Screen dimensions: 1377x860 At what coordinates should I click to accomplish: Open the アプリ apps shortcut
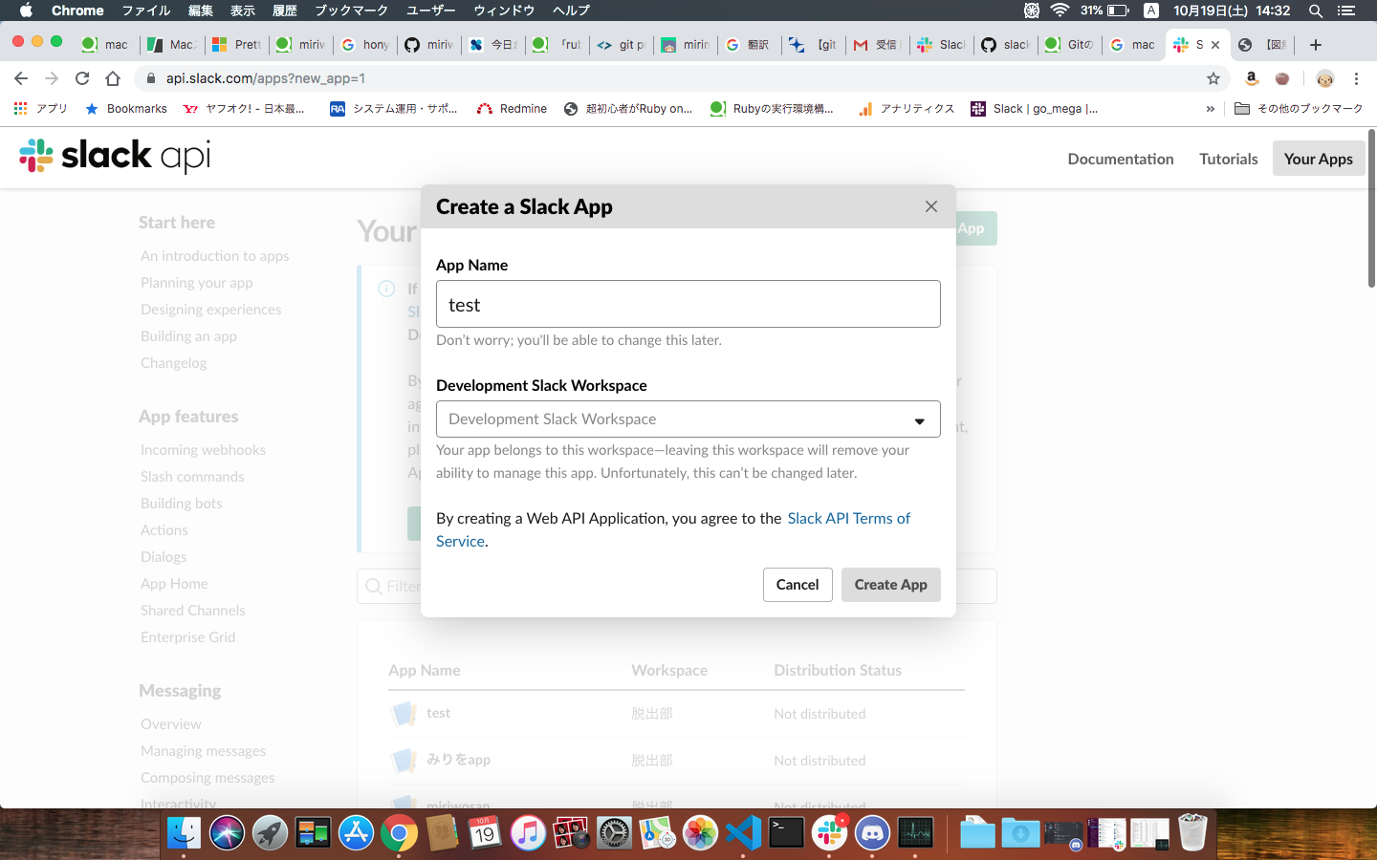[41, 109]
